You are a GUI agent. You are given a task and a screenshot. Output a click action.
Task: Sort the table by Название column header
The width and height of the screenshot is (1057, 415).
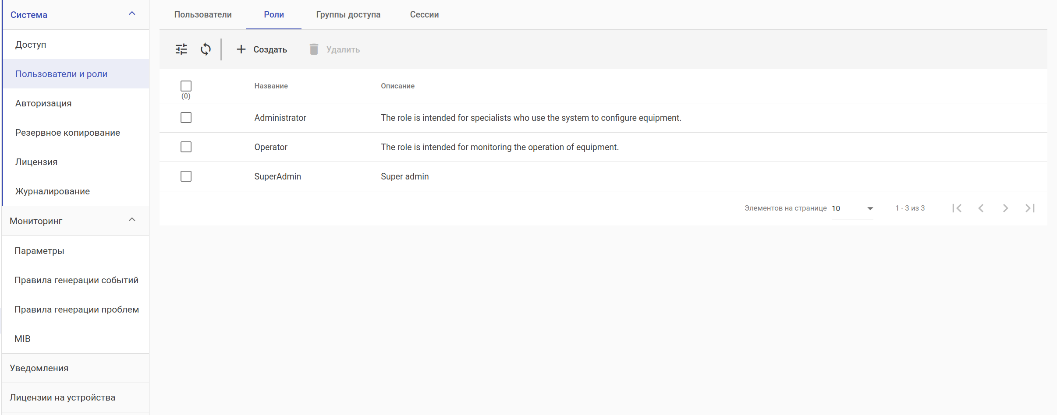tap(271, 86)
